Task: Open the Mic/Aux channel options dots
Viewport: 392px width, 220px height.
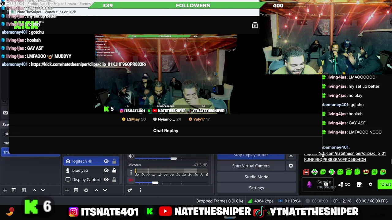Action: [x=131, y=172]
